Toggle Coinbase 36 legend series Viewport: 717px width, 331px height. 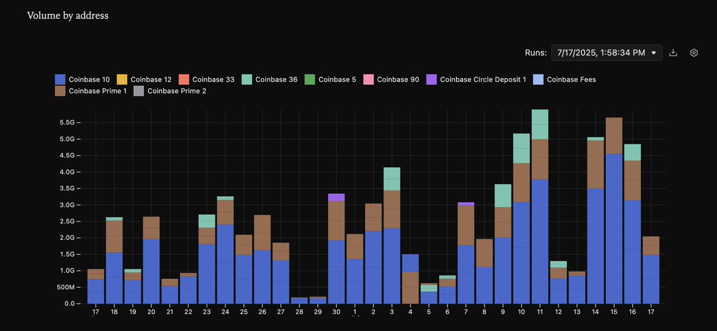tap(269, 79)
